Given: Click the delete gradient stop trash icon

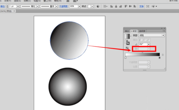Looking at the screenshot, I should tap(163, 55).
